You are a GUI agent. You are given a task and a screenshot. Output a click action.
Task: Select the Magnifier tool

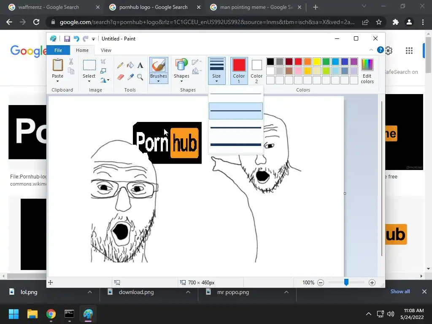coord(140,77)
